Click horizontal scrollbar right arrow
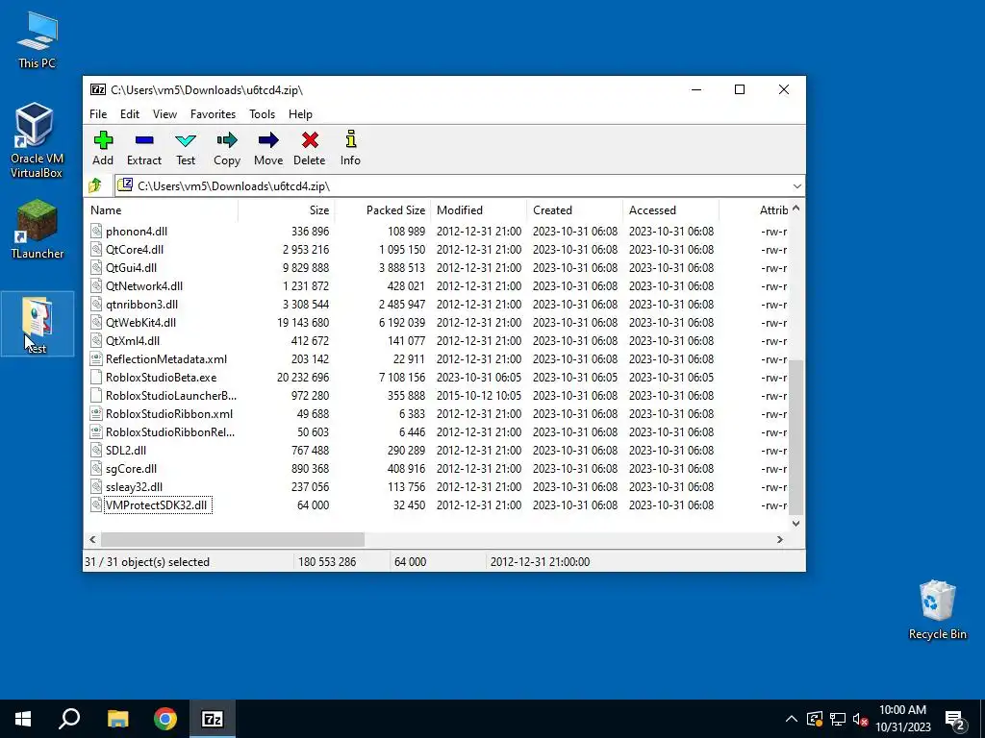 [x=780, y=540]
